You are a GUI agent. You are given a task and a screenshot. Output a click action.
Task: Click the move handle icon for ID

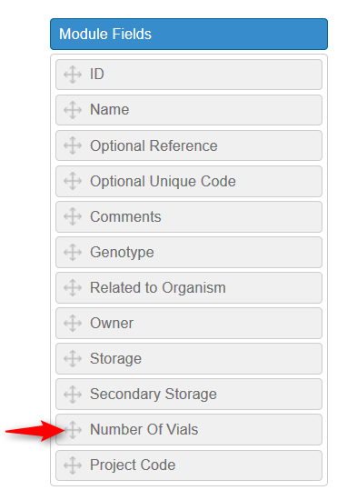(73, 75)
